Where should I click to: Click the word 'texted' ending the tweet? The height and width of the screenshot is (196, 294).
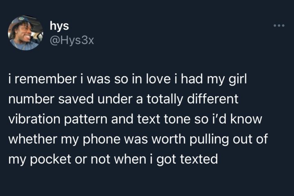coord(199,159)
